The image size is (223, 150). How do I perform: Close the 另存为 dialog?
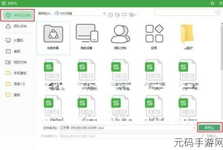click(x=221, y=3)
